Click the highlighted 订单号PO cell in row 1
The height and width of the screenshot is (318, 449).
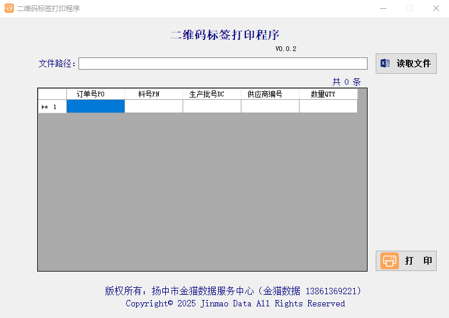(95, 106)
